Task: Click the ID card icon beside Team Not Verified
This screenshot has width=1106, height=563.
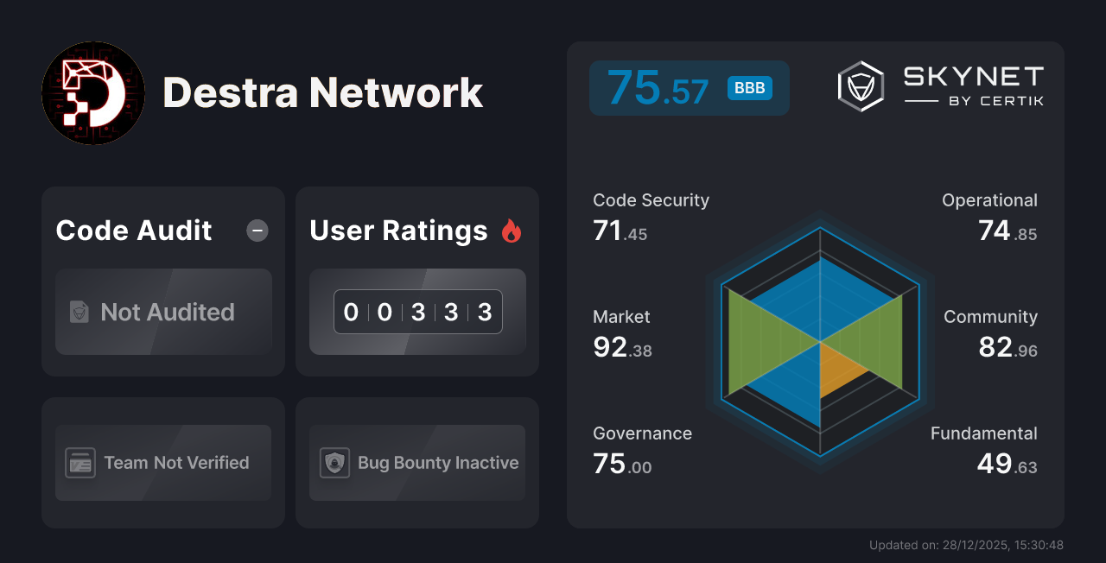Action: coord(80,463)
